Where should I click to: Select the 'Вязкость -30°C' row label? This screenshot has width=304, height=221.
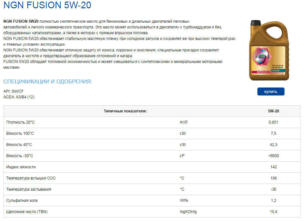coord(19,156)
